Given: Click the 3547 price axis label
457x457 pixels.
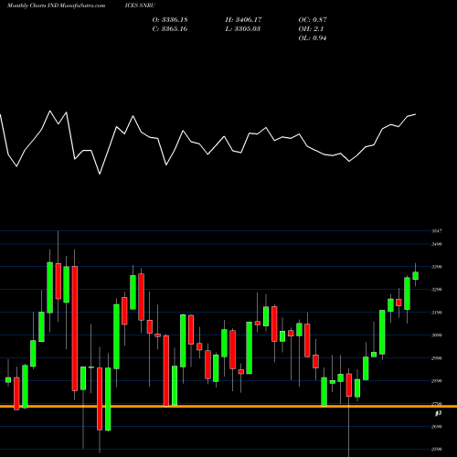Looking at the screenshot, I should pos(437,231).
